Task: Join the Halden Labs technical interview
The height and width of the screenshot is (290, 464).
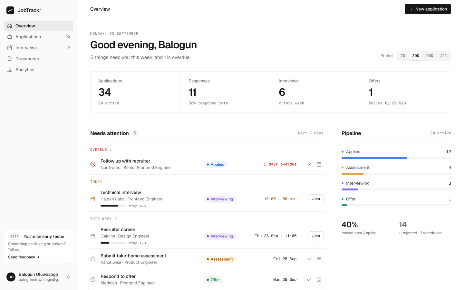Action: (316, 199)
